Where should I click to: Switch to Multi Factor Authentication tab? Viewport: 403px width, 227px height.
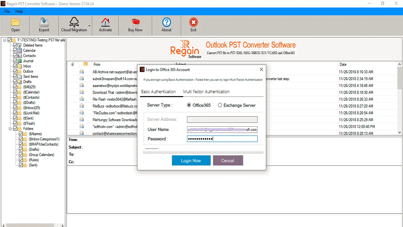coord(206,92)
